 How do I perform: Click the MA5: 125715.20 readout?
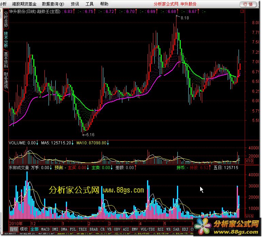click(57, 143)
